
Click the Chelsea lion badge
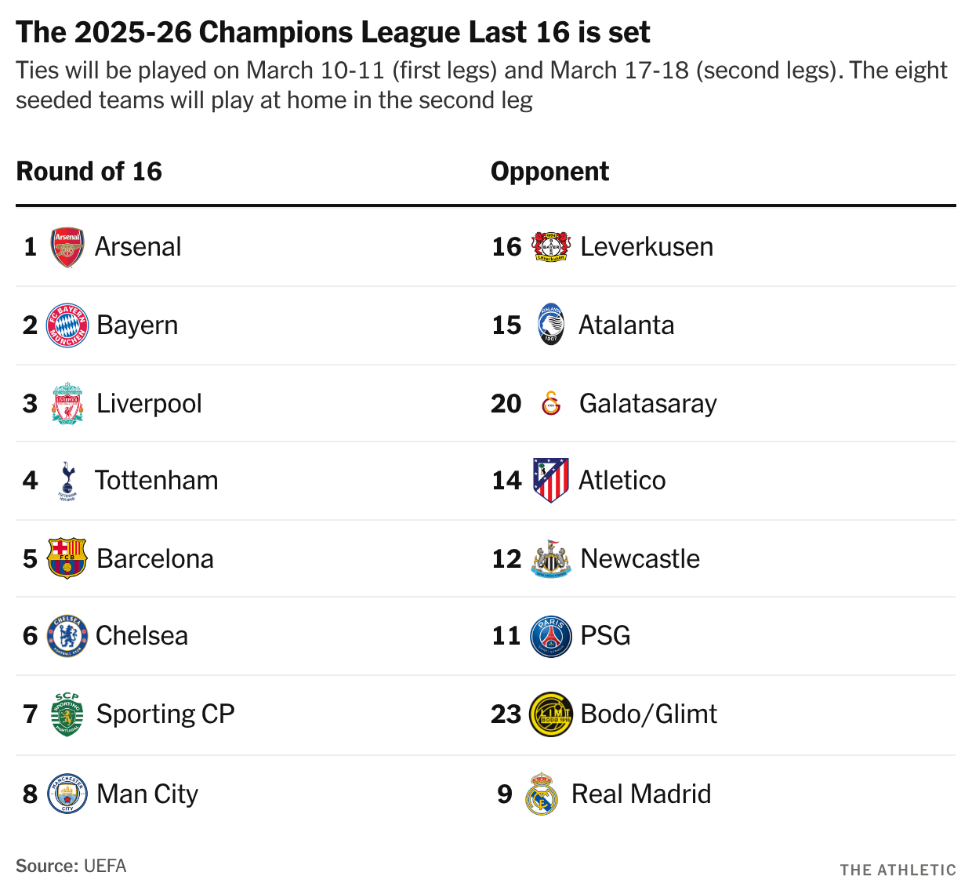click(67, 636)
